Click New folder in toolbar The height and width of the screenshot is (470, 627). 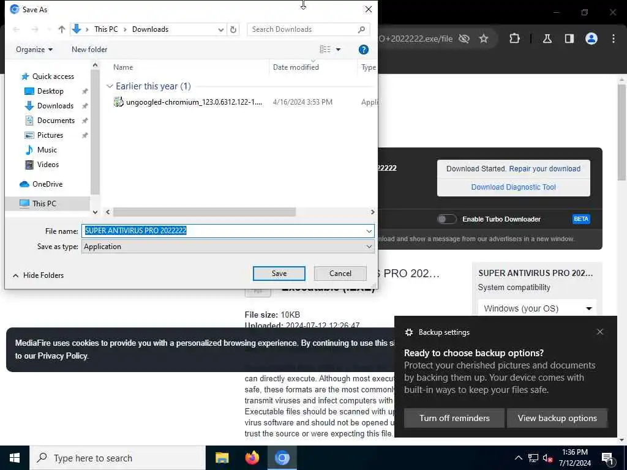point(89,50)
